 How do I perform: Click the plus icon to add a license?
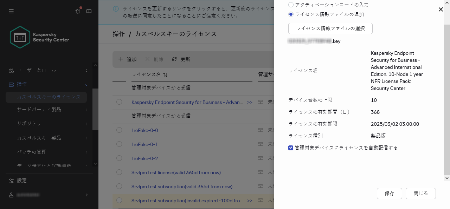pyautogui.click(x=121, y=59)
